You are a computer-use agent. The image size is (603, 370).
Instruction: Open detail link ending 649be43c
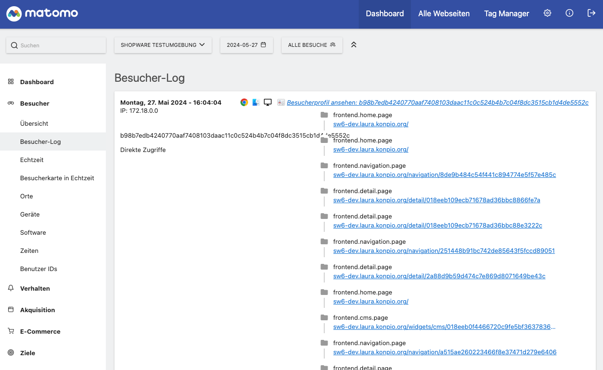click(x=439, y=276)
